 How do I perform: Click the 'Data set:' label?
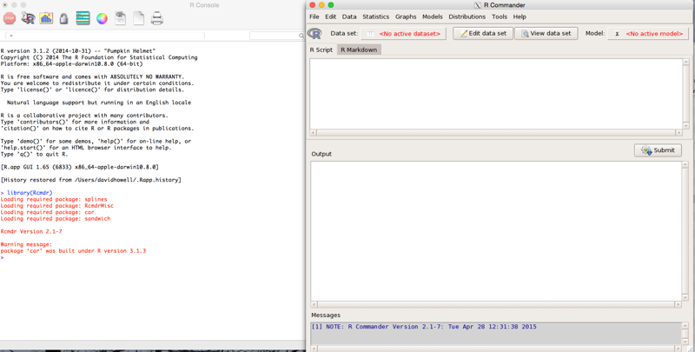click(344, 33)
